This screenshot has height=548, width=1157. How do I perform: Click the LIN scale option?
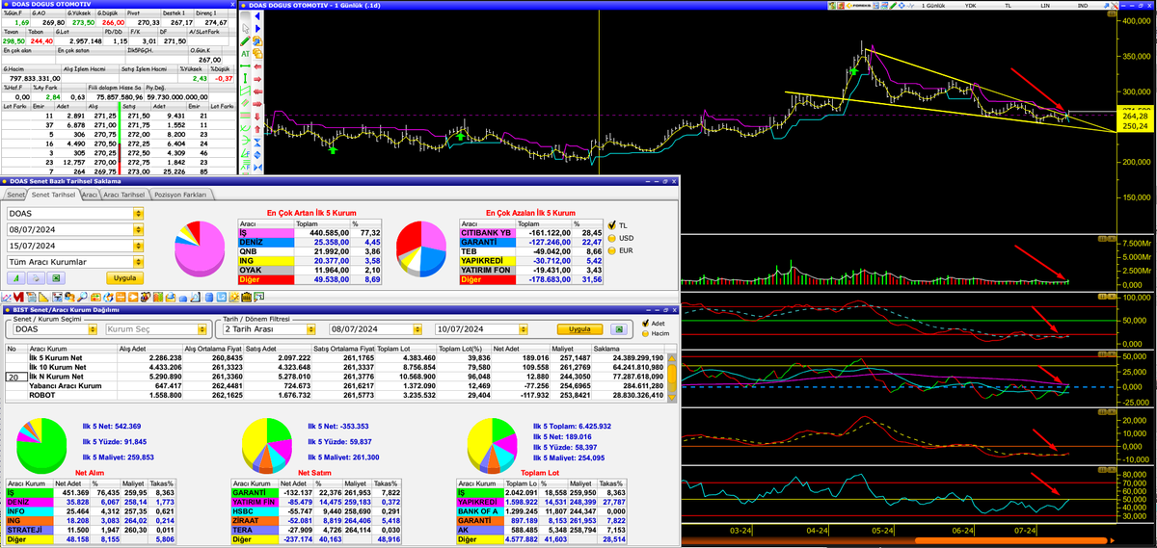pos(1045,6)
